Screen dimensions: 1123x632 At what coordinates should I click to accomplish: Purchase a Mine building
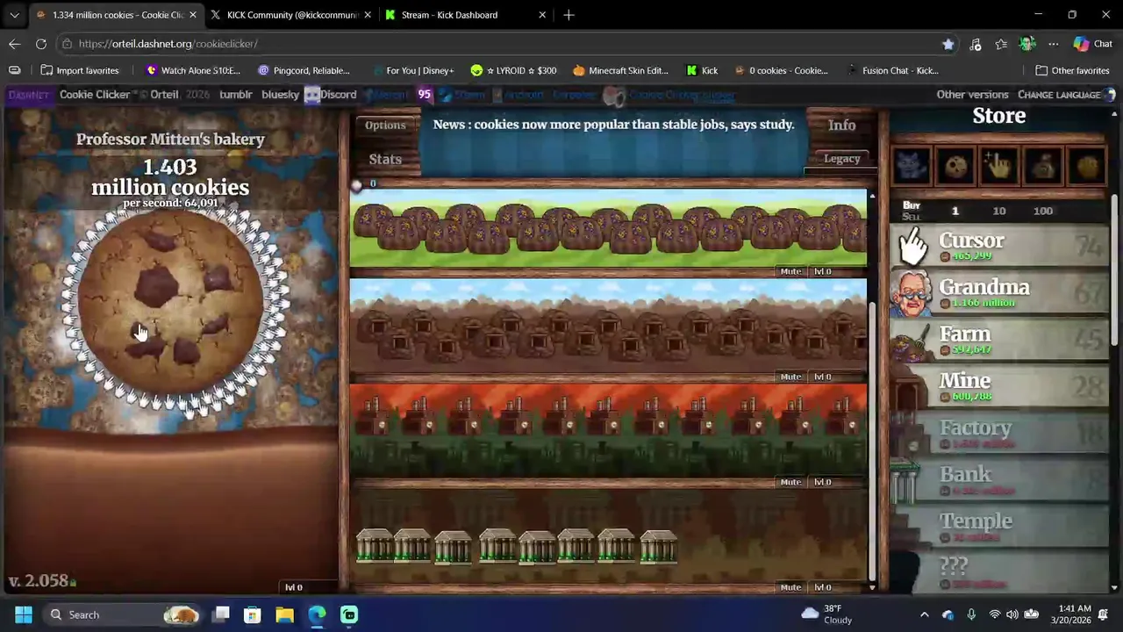coord(999,386)
